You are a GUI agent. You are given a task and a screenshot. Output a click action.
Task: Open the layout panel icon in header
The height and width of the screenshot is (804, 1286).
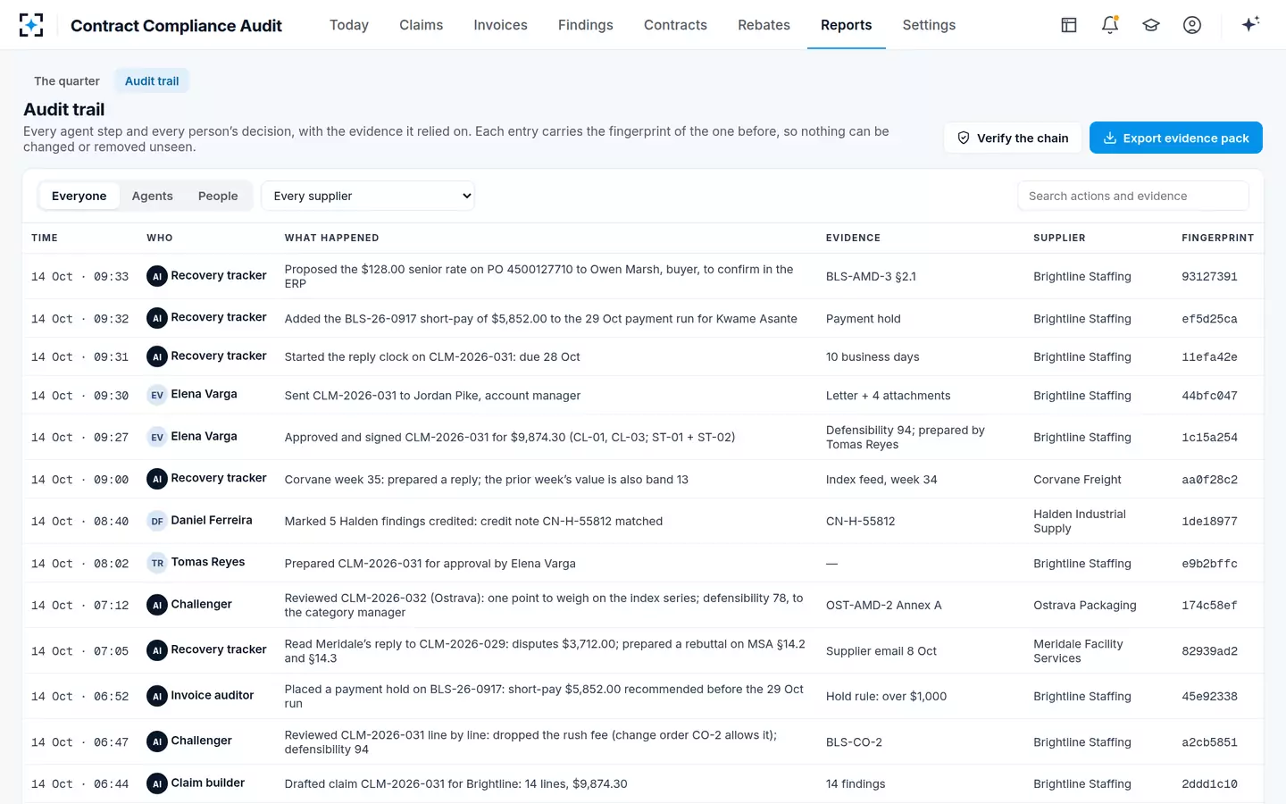1069,25
